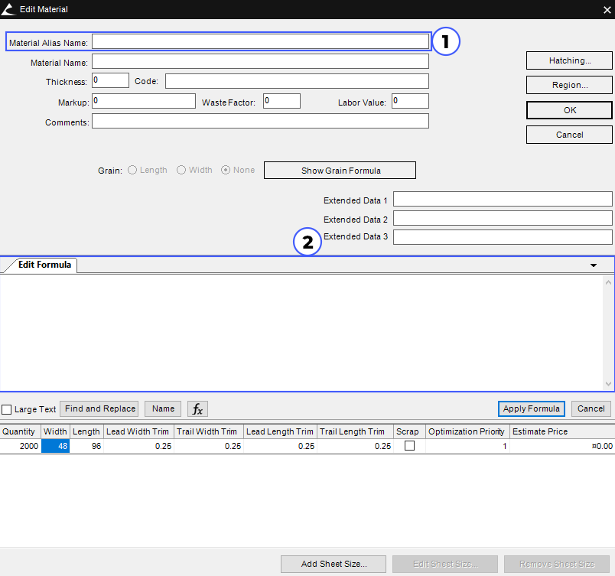Open Find and Replace
615x576 pixels.
point(100,408)
